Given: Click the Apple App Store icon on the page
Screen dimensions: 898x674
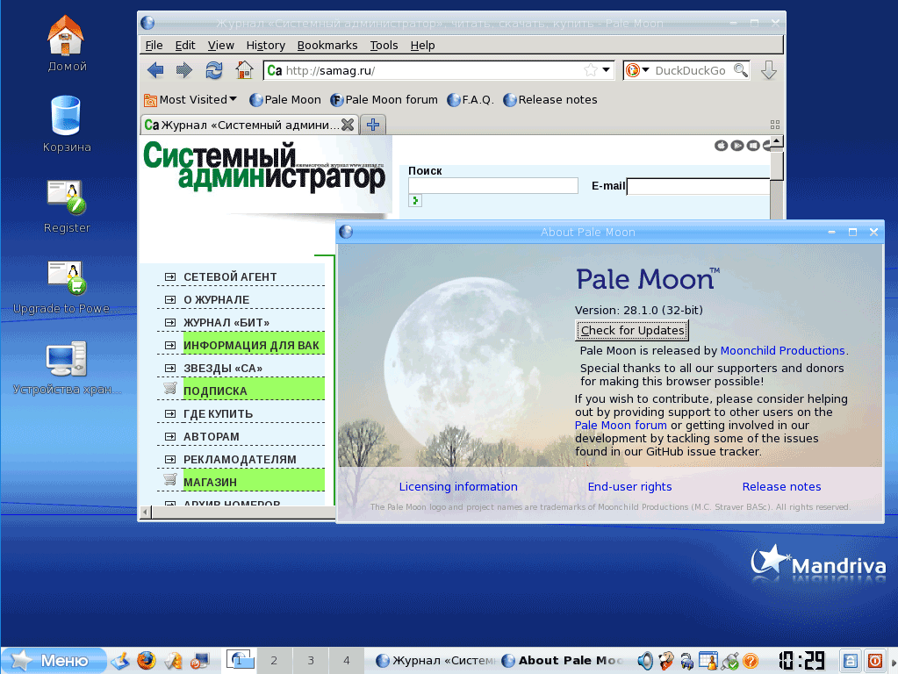Looking at the screenshot, I should (721, 146).
